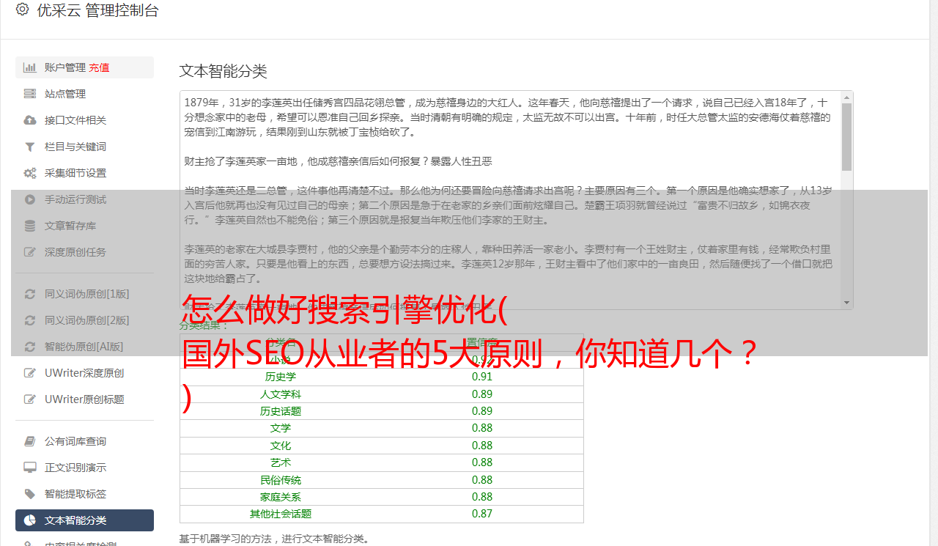The height and width of the screenshot is (546, 938).
Task: Click the text area scrollbar up arrow
Action: click(x=846, y=97)
